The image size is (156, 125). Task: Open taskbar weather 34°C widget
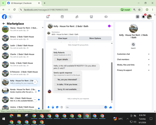pyautogui.click(x=118, y=119)
